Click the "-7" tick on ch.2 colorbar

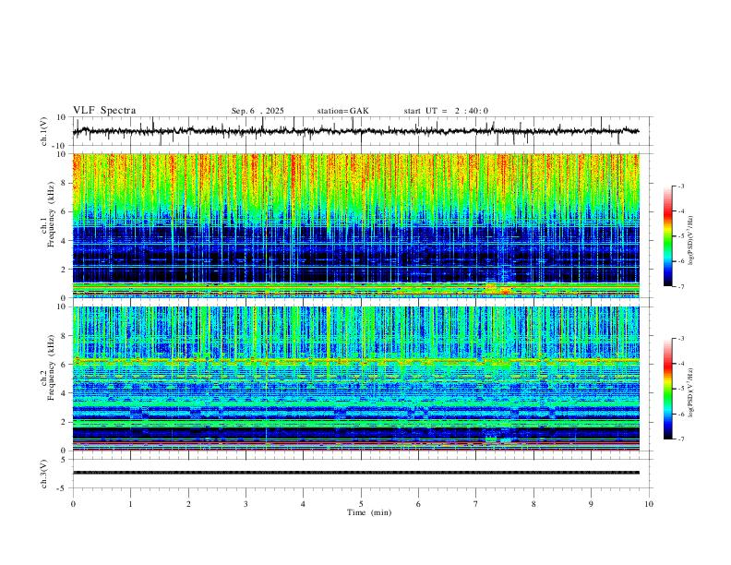click(x=680, y=439)
